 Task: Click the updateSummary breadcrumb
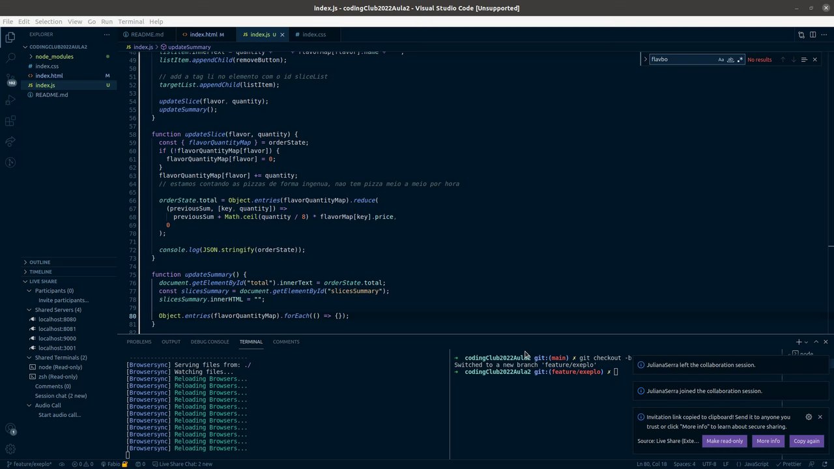click(x=189, y=48)
